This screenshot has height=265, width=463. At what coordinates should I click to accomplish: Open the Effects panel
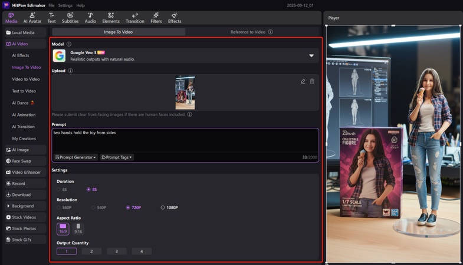click(x=175, y=18)
